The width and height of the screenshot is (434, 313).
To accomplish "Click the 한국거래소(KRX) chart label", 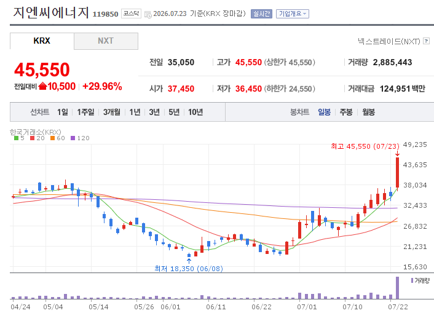I will [36, 132].
